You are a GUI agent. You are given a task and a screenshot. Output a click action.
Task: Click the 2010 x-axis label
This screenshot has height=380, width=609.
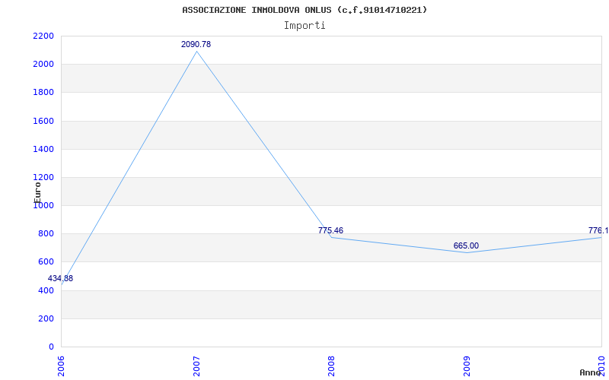coord(602,366)
